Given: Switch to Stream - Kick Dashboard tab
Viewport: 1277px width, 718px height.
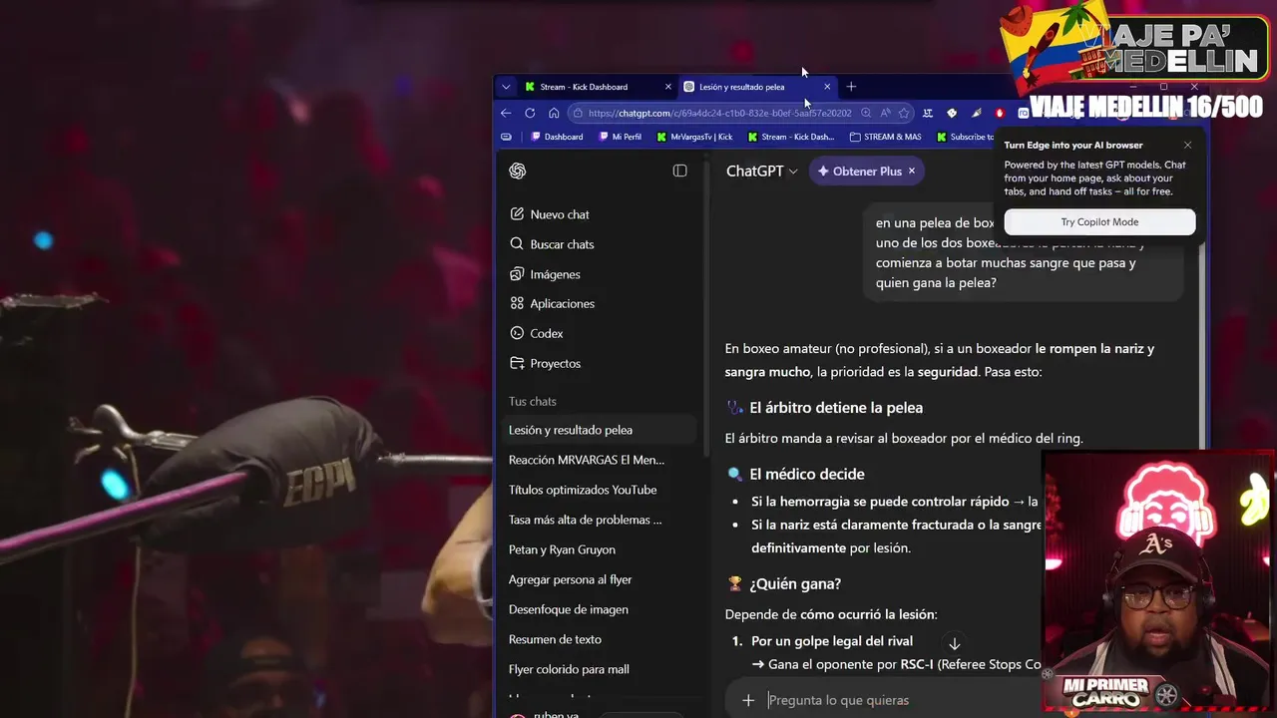Looking at the screenshot, I should pyautogui.click(x=596, y=87).
